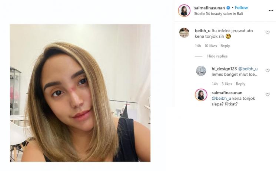Open salmafinasunan username in post header
The image size is (276, 171).
(x=209, y=8)
